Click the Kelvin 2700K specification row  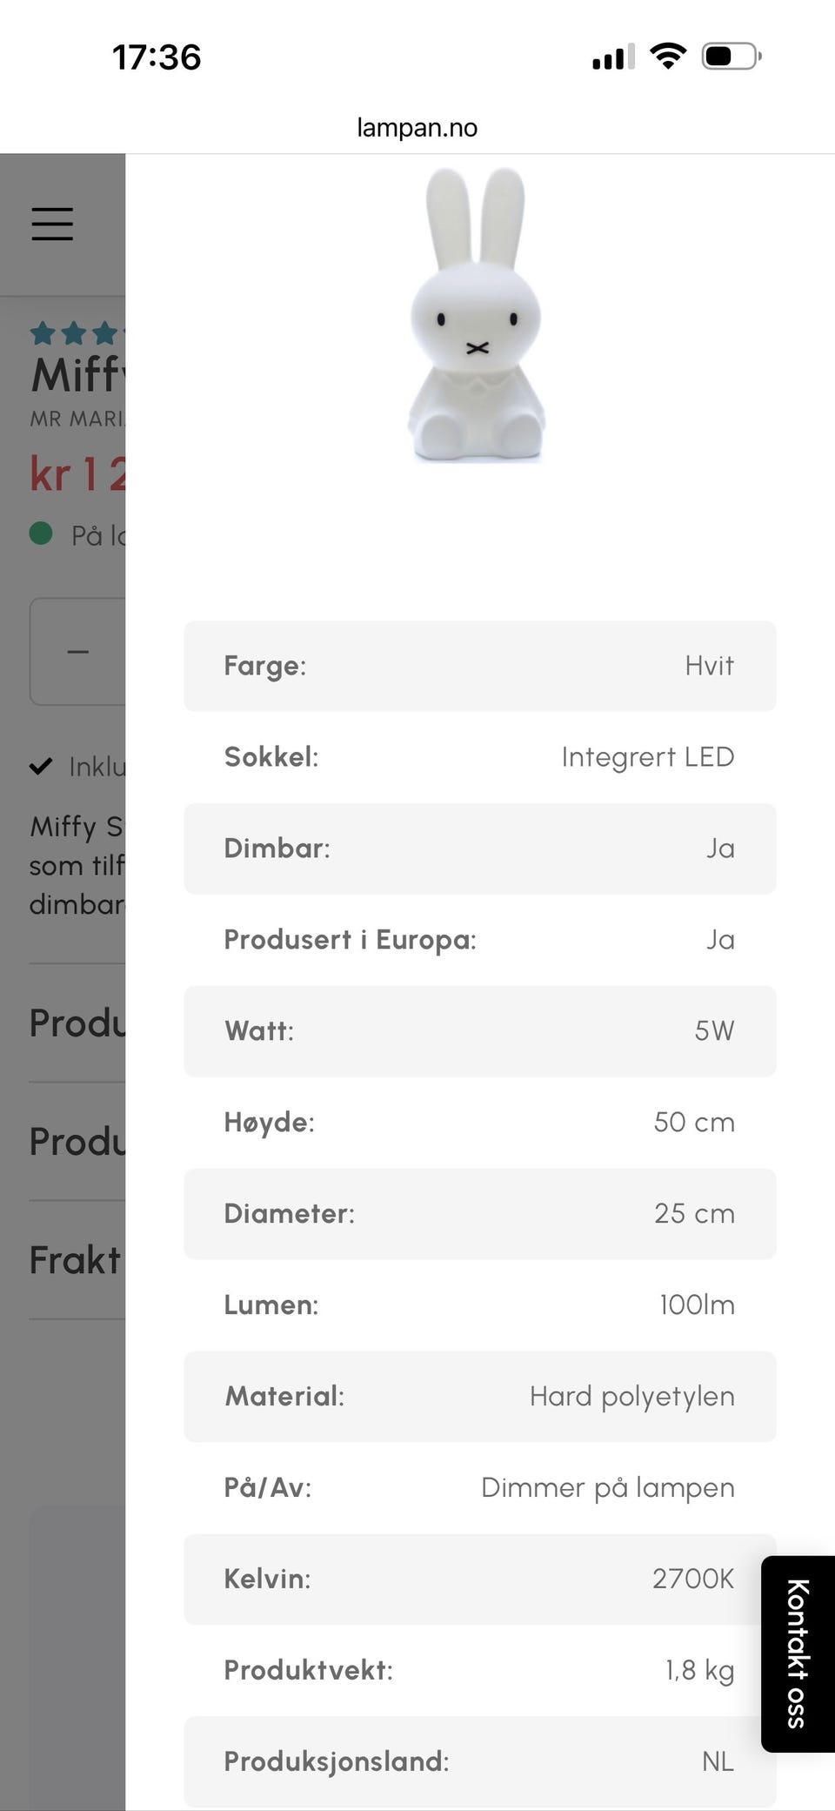pyautogui.click(x=479, y=1579)
